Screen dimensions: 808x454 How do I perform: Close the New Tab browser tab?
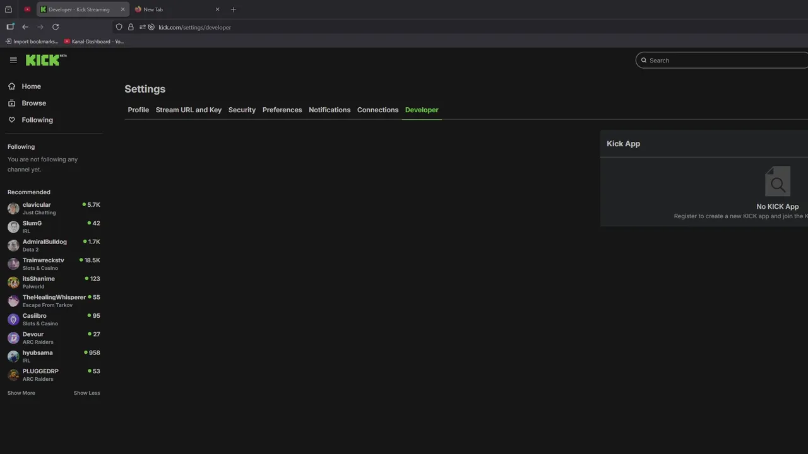[217, 9]
